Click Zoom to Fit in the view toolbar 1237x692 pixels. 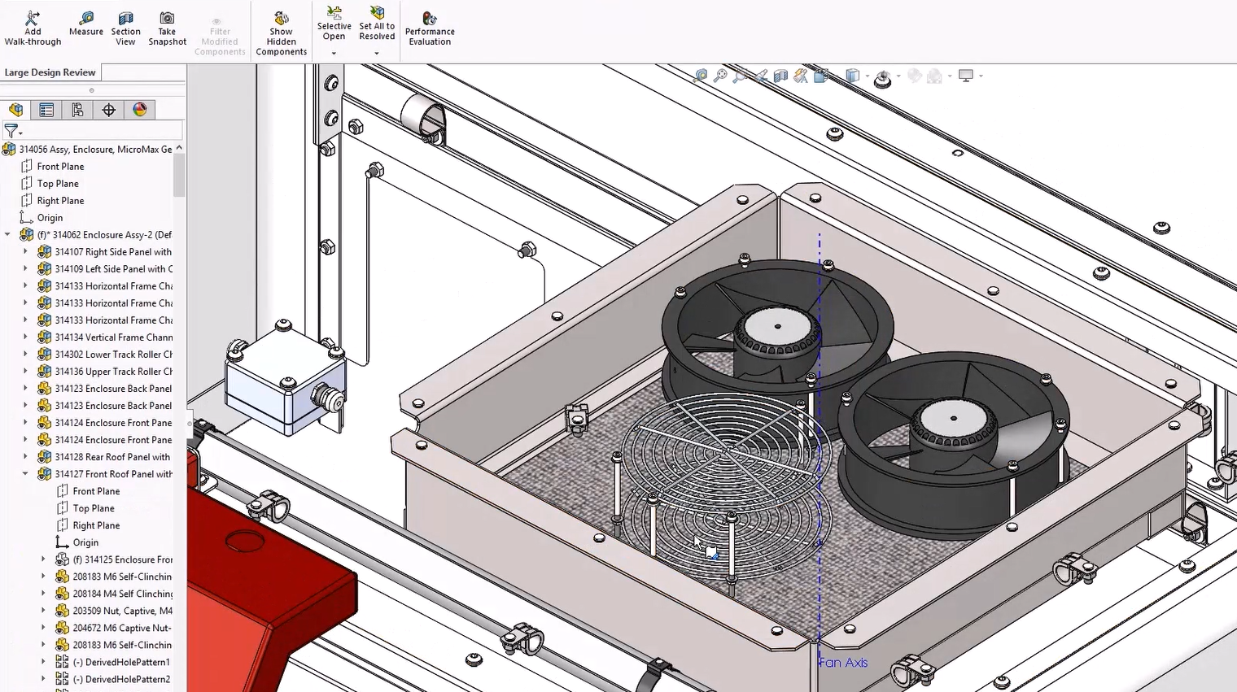point(701,76)
